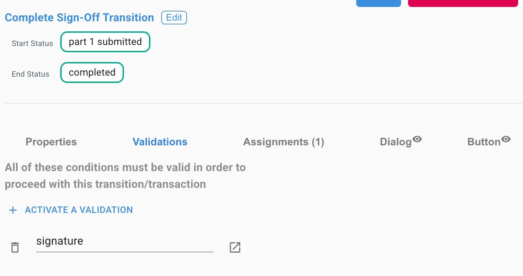The height and width of the screenshot is (276, 523).
Task: Click the Complete Sign-Off Transition heading
Action: point(79,17)
